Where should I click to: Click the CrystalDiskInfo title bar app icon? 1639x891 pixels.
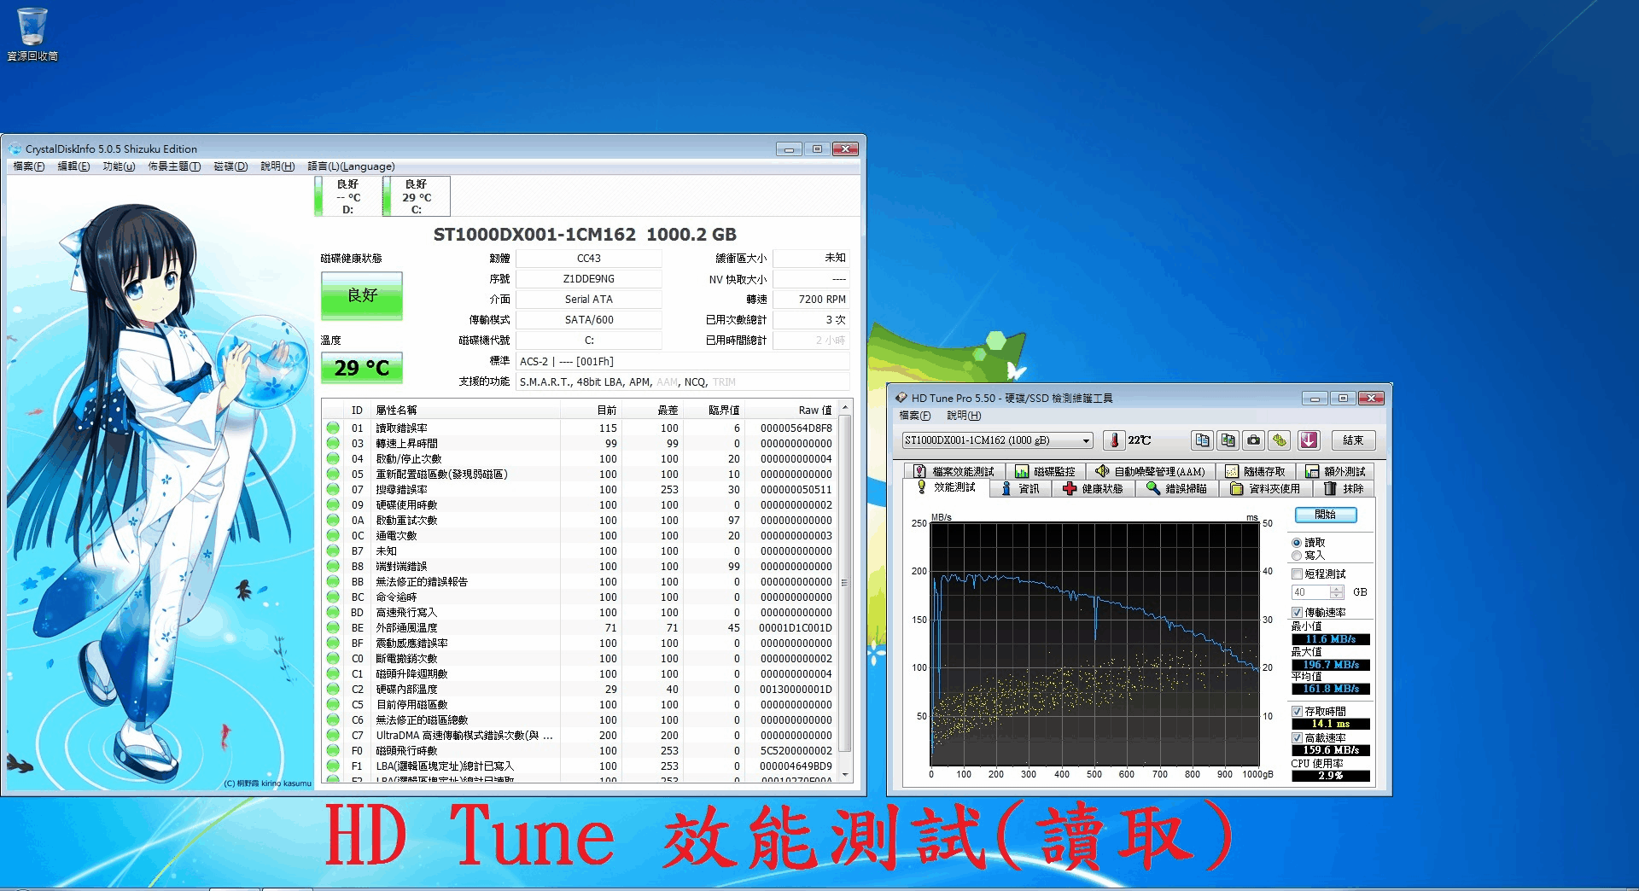(x=15, y=148)
